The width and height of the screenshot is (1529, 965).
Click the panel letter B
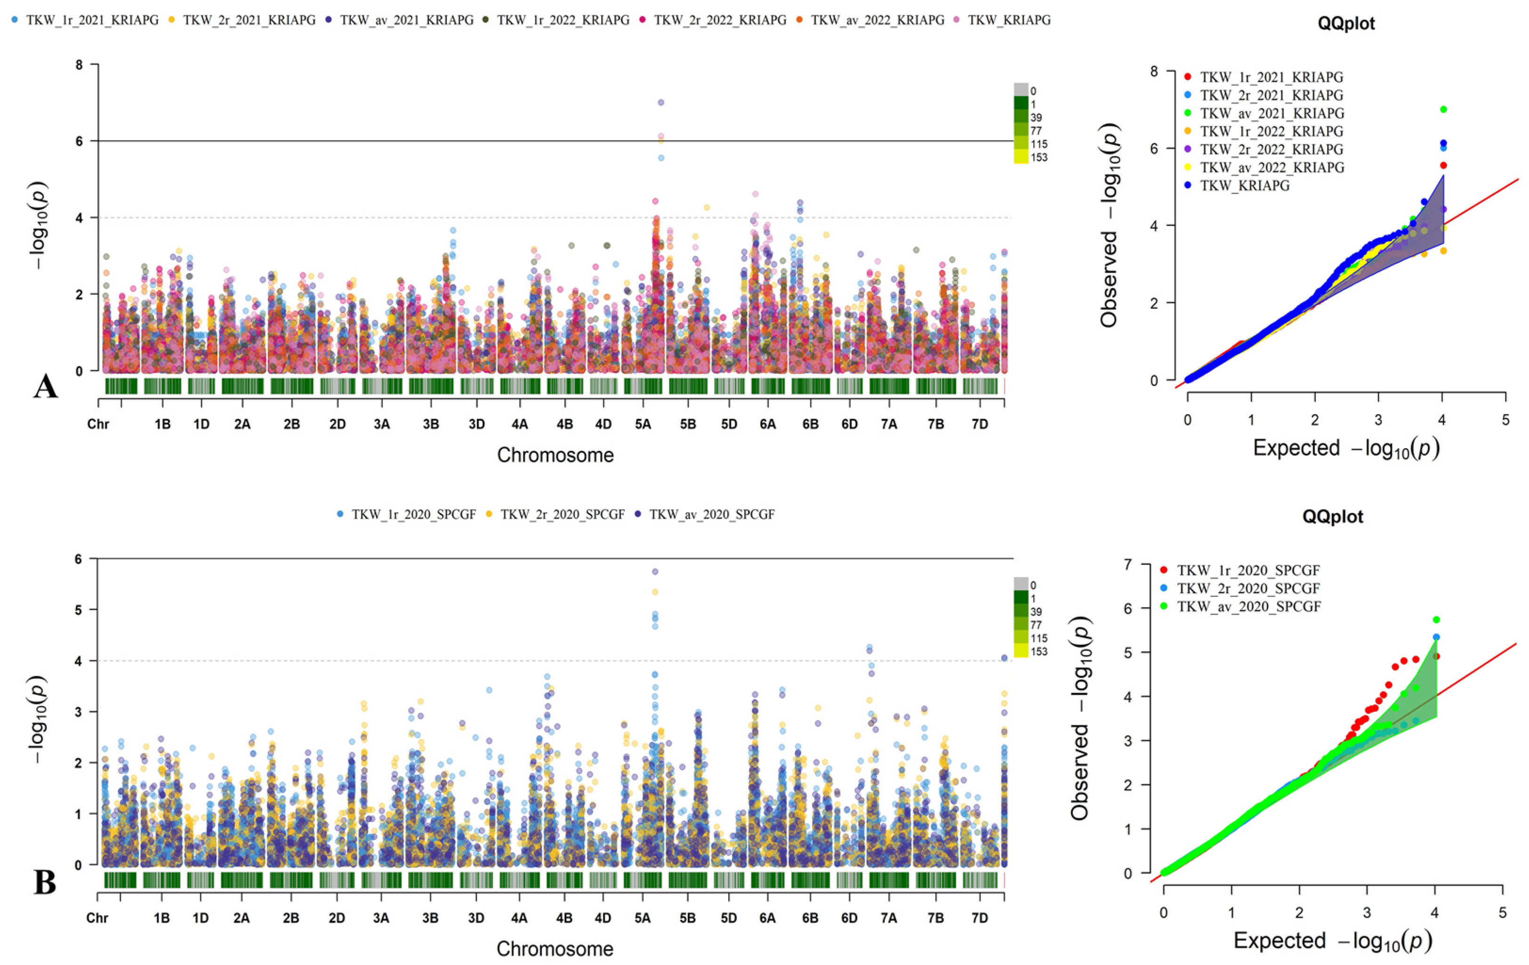point(44,883)
